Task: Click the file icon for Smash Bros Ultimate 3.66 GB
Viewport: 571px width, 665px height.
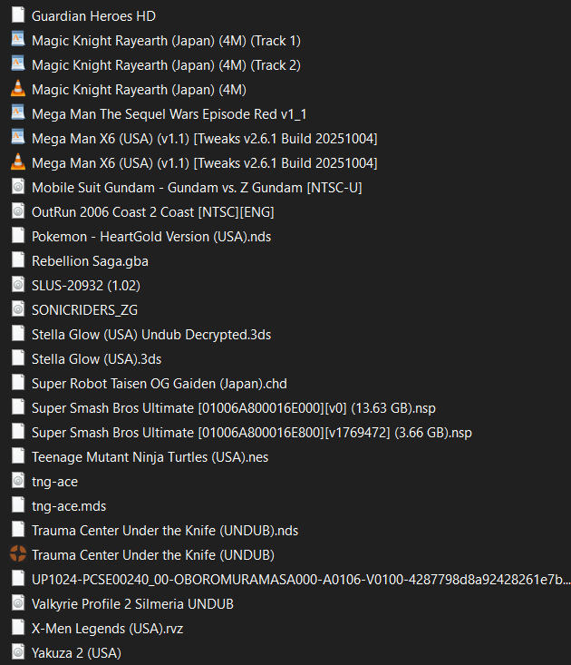Action: 18,431
